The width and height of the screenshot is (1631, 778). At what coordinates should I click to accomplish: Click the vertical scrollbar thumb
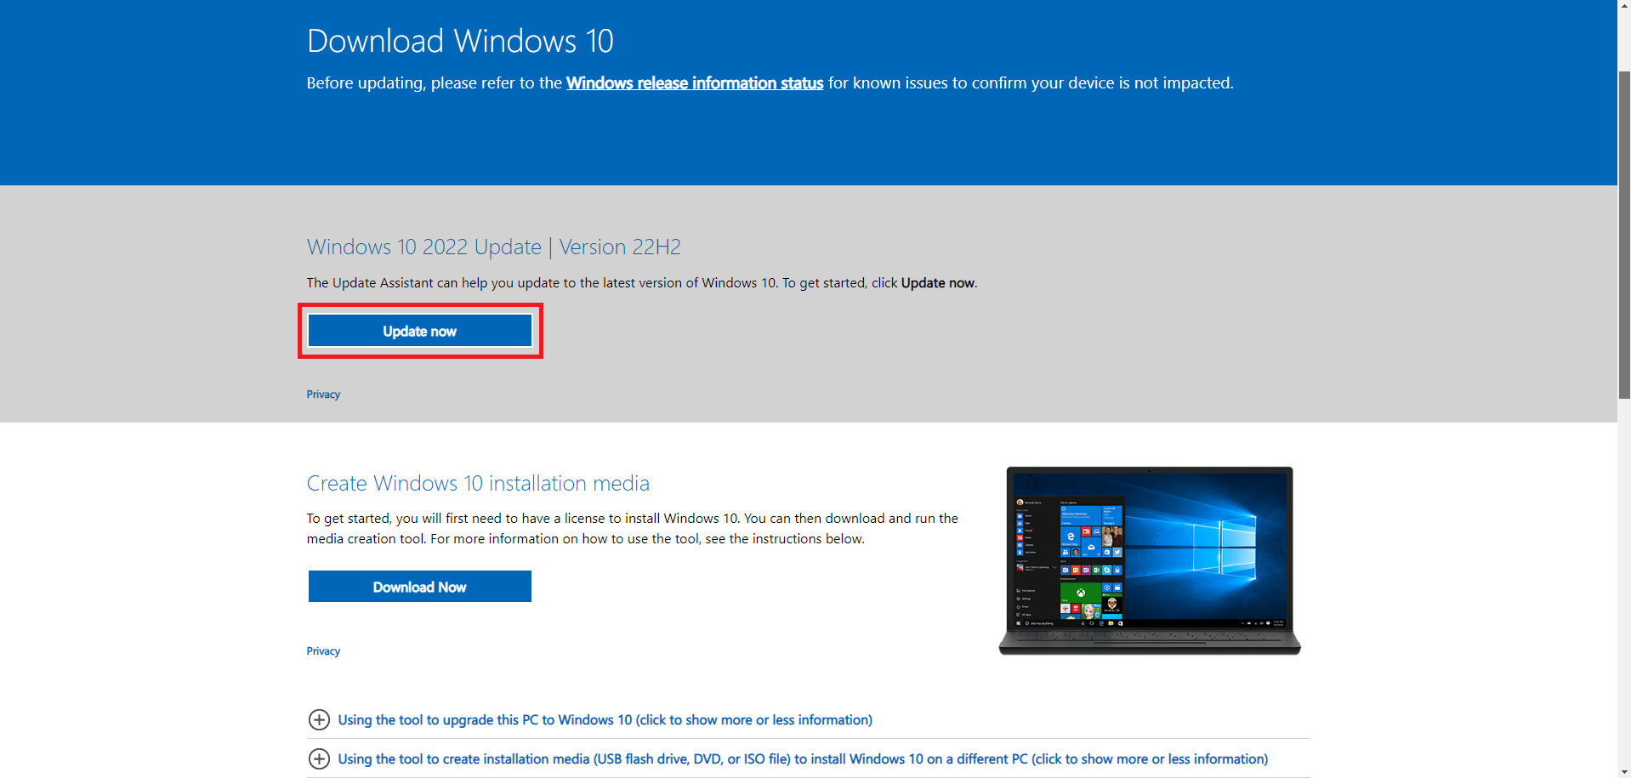point(1624,234)
